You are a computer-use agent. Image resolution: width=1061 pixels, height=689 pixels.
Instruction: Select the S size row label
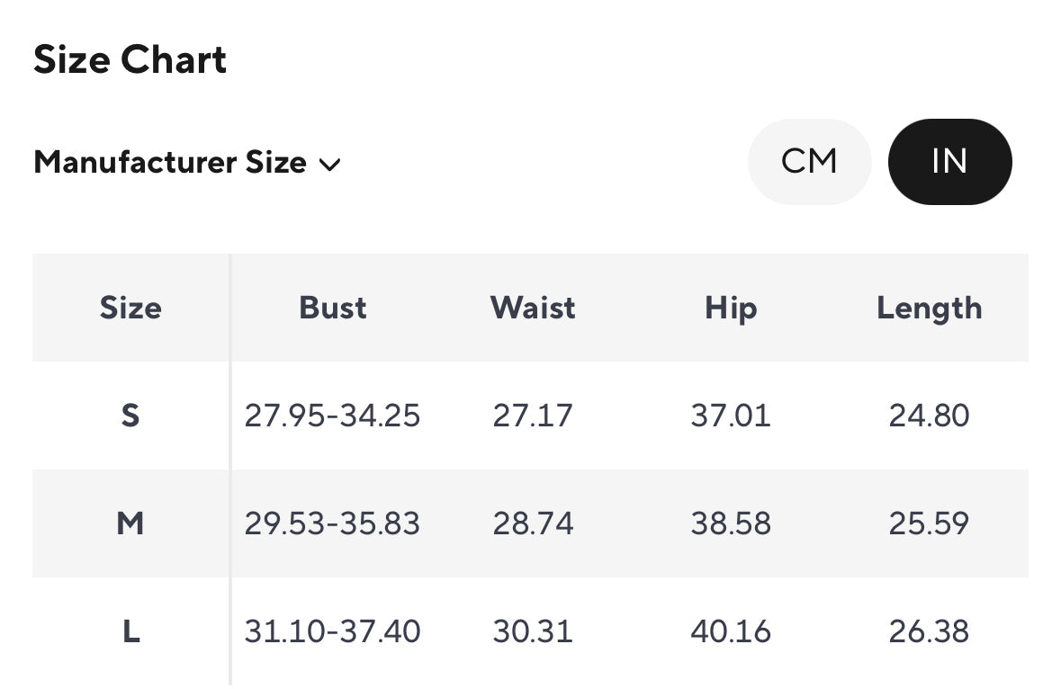(x=130, y=416)
